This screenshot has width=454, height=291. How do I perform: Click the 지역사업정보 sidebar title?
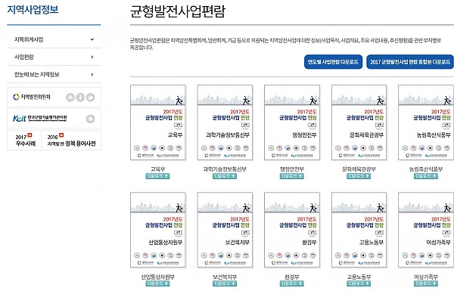(33, 9)
